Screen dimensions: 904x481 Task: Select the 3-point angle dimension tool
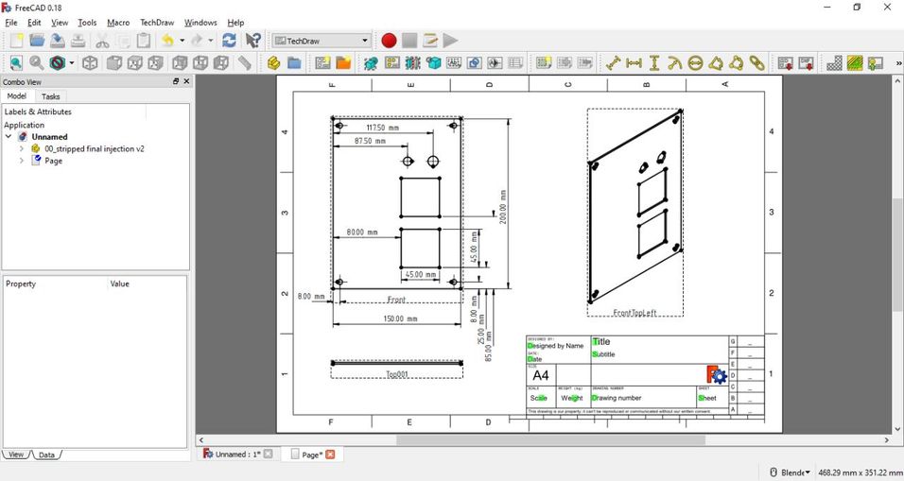(737, 62)
